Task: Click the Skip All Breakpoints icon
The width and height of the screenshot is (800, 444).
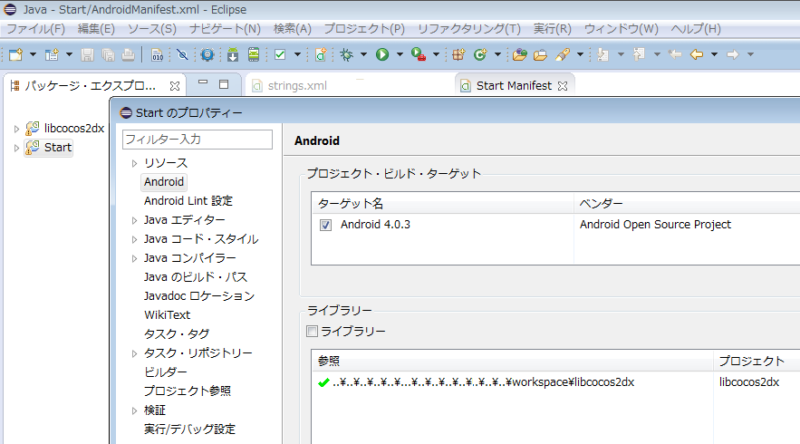Action: tap(182, 54)
